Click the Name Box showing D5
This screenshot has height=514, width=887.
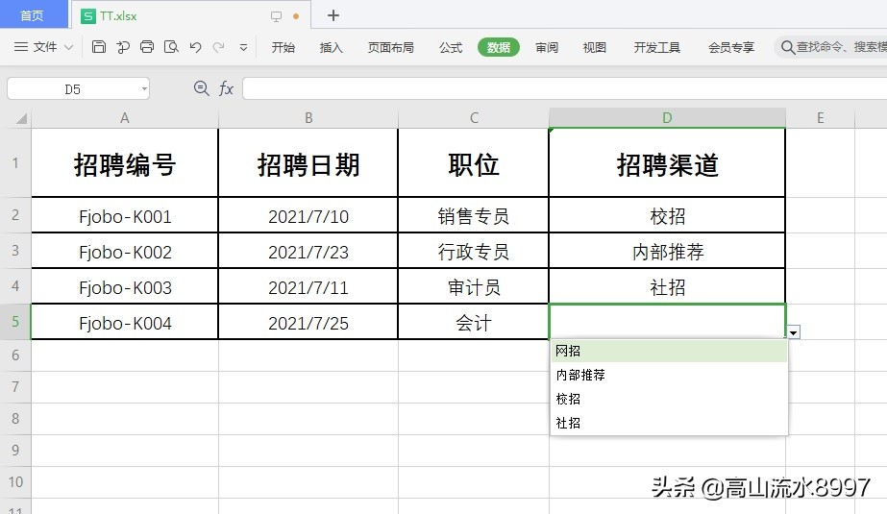coord(72,88)
